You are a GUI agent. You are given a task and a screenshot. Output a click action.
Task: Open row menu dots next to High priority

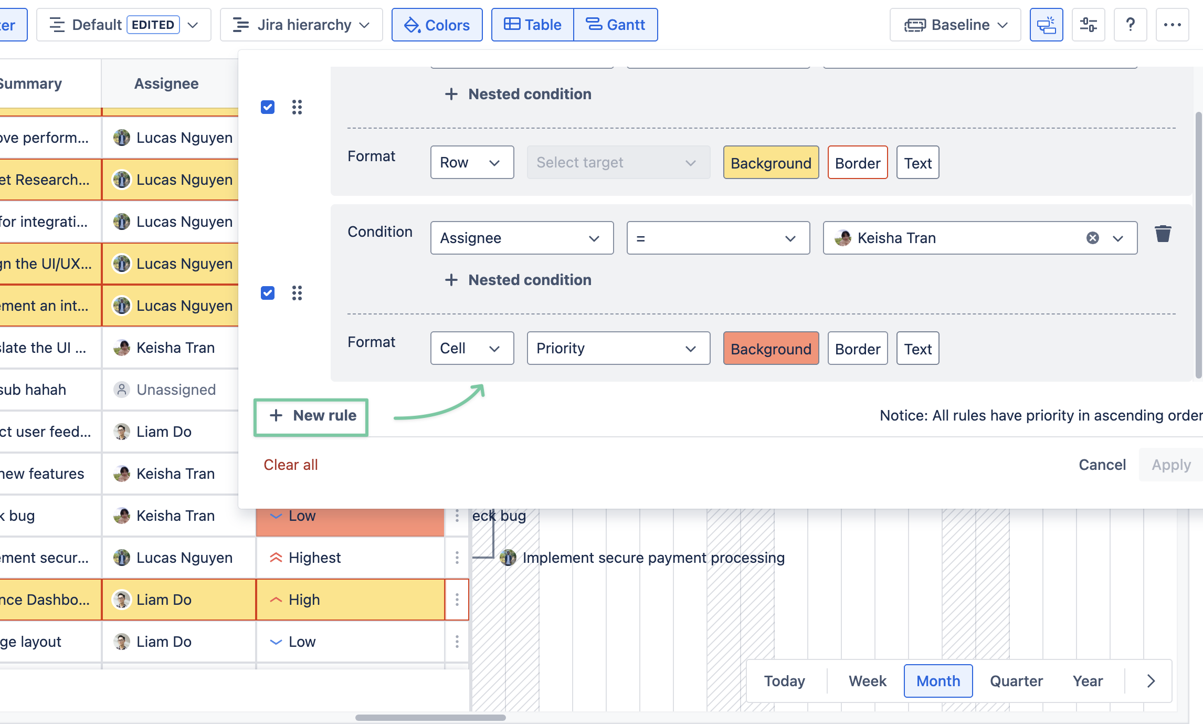pyautogui.click(x=457, y=600)
